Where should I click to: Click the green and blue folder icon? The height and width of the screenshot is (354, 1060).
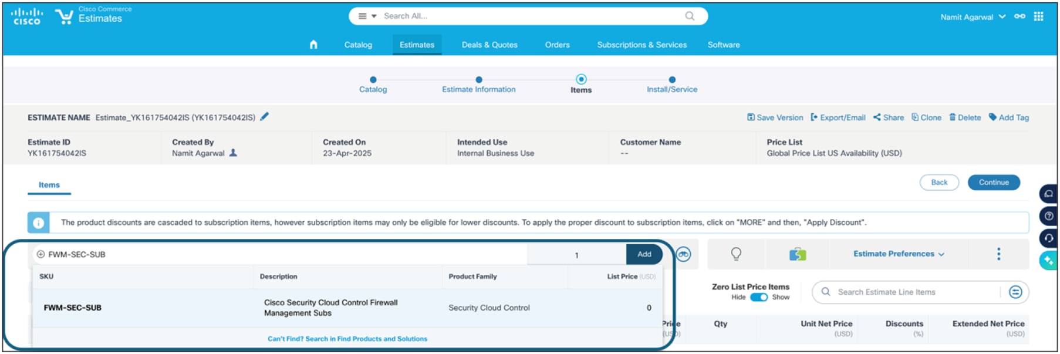[x=798, y=254]
